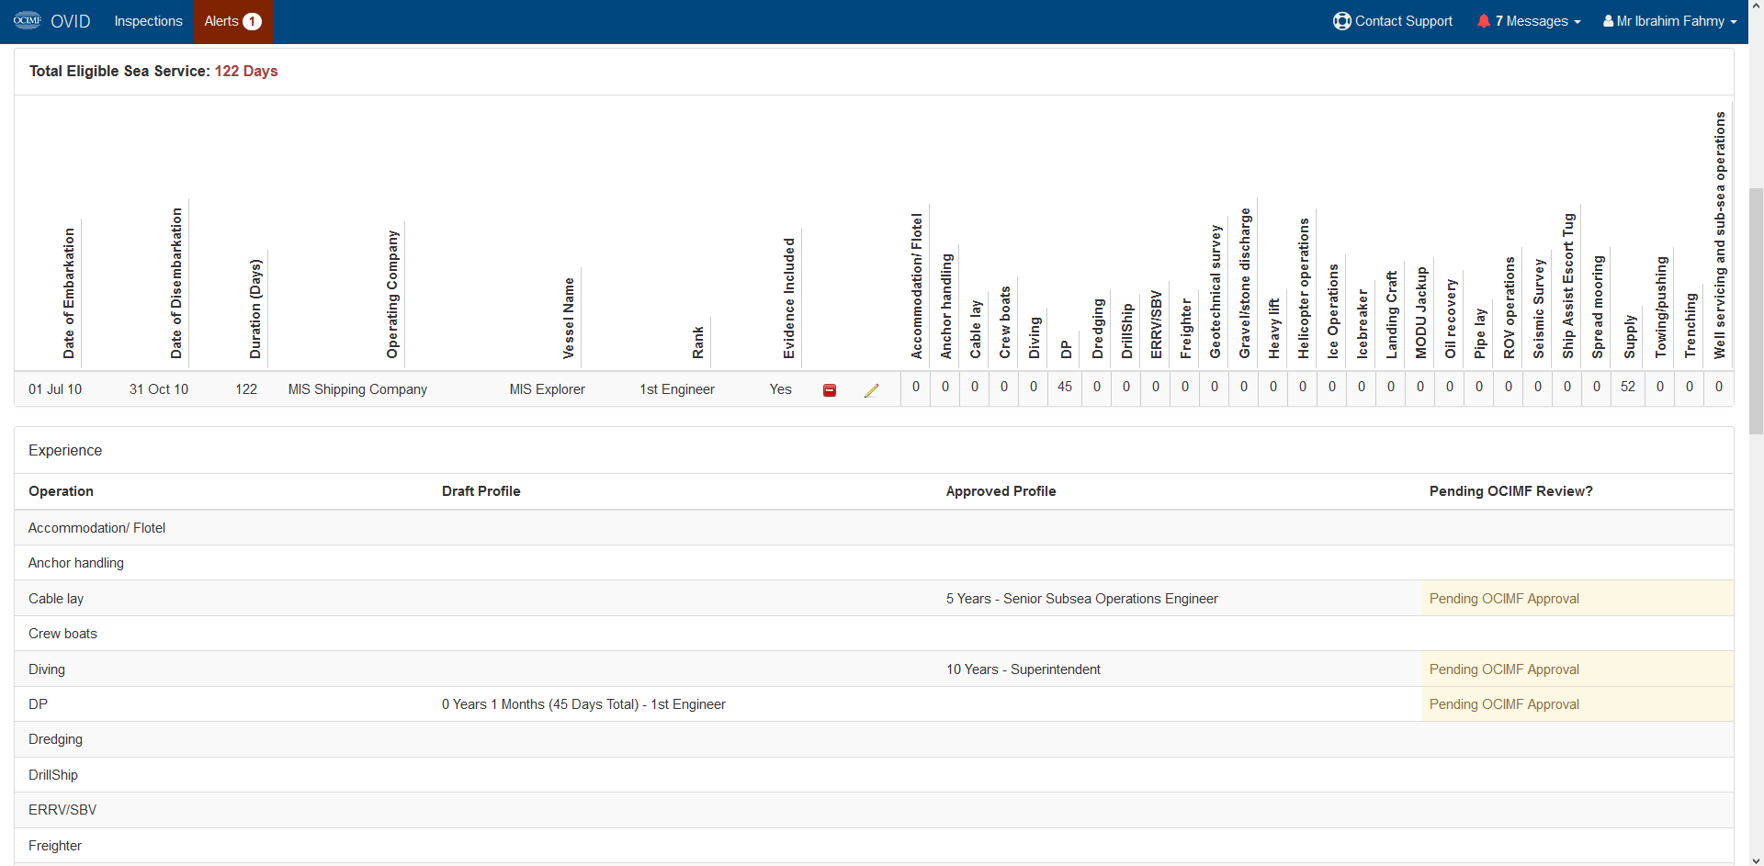Open Contact Support link
This screenshot has height=866, width=1764.
pos(1393,21)
